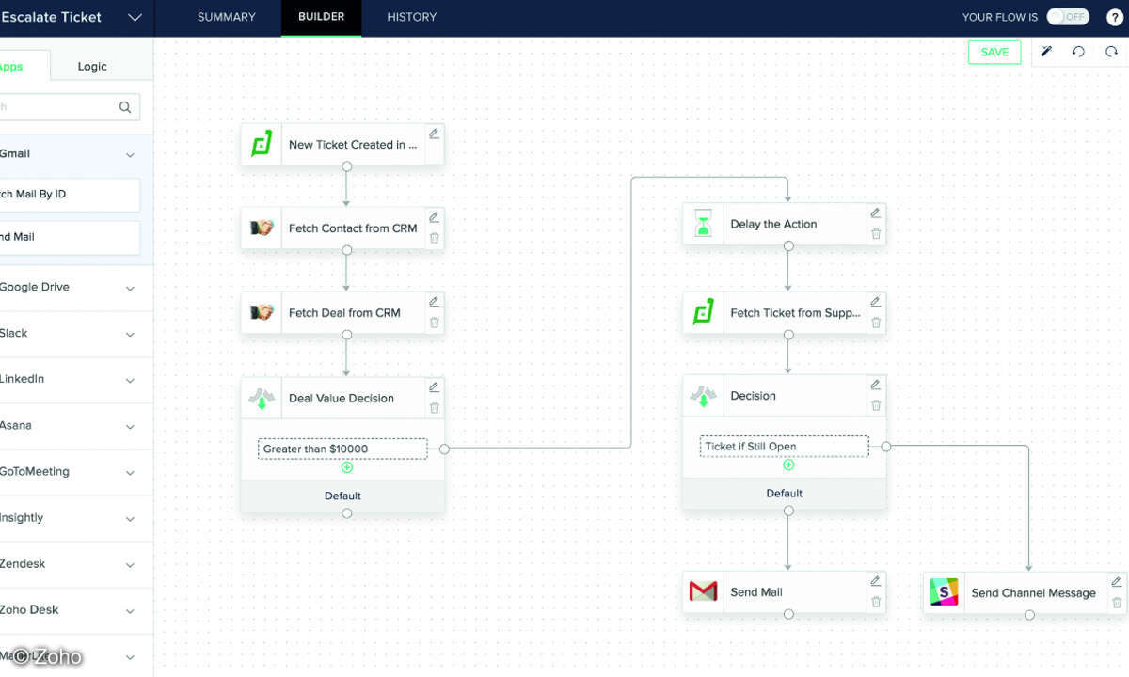Delete the Fetch Contact from CRM node
Viewport: 1129px width, 677px height.
tap(434, 238)
